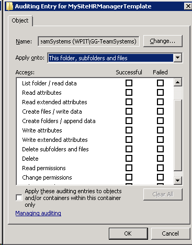
Task: Enable Successful for Change permissions
Action: click(x=129, y=177)
